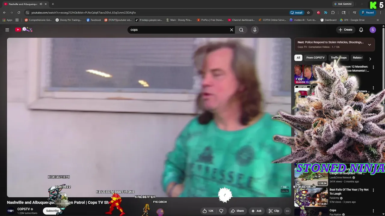Open the Channel dashboard bookmark
Screen dimensions: 385x216
click(x=241, y=20)
